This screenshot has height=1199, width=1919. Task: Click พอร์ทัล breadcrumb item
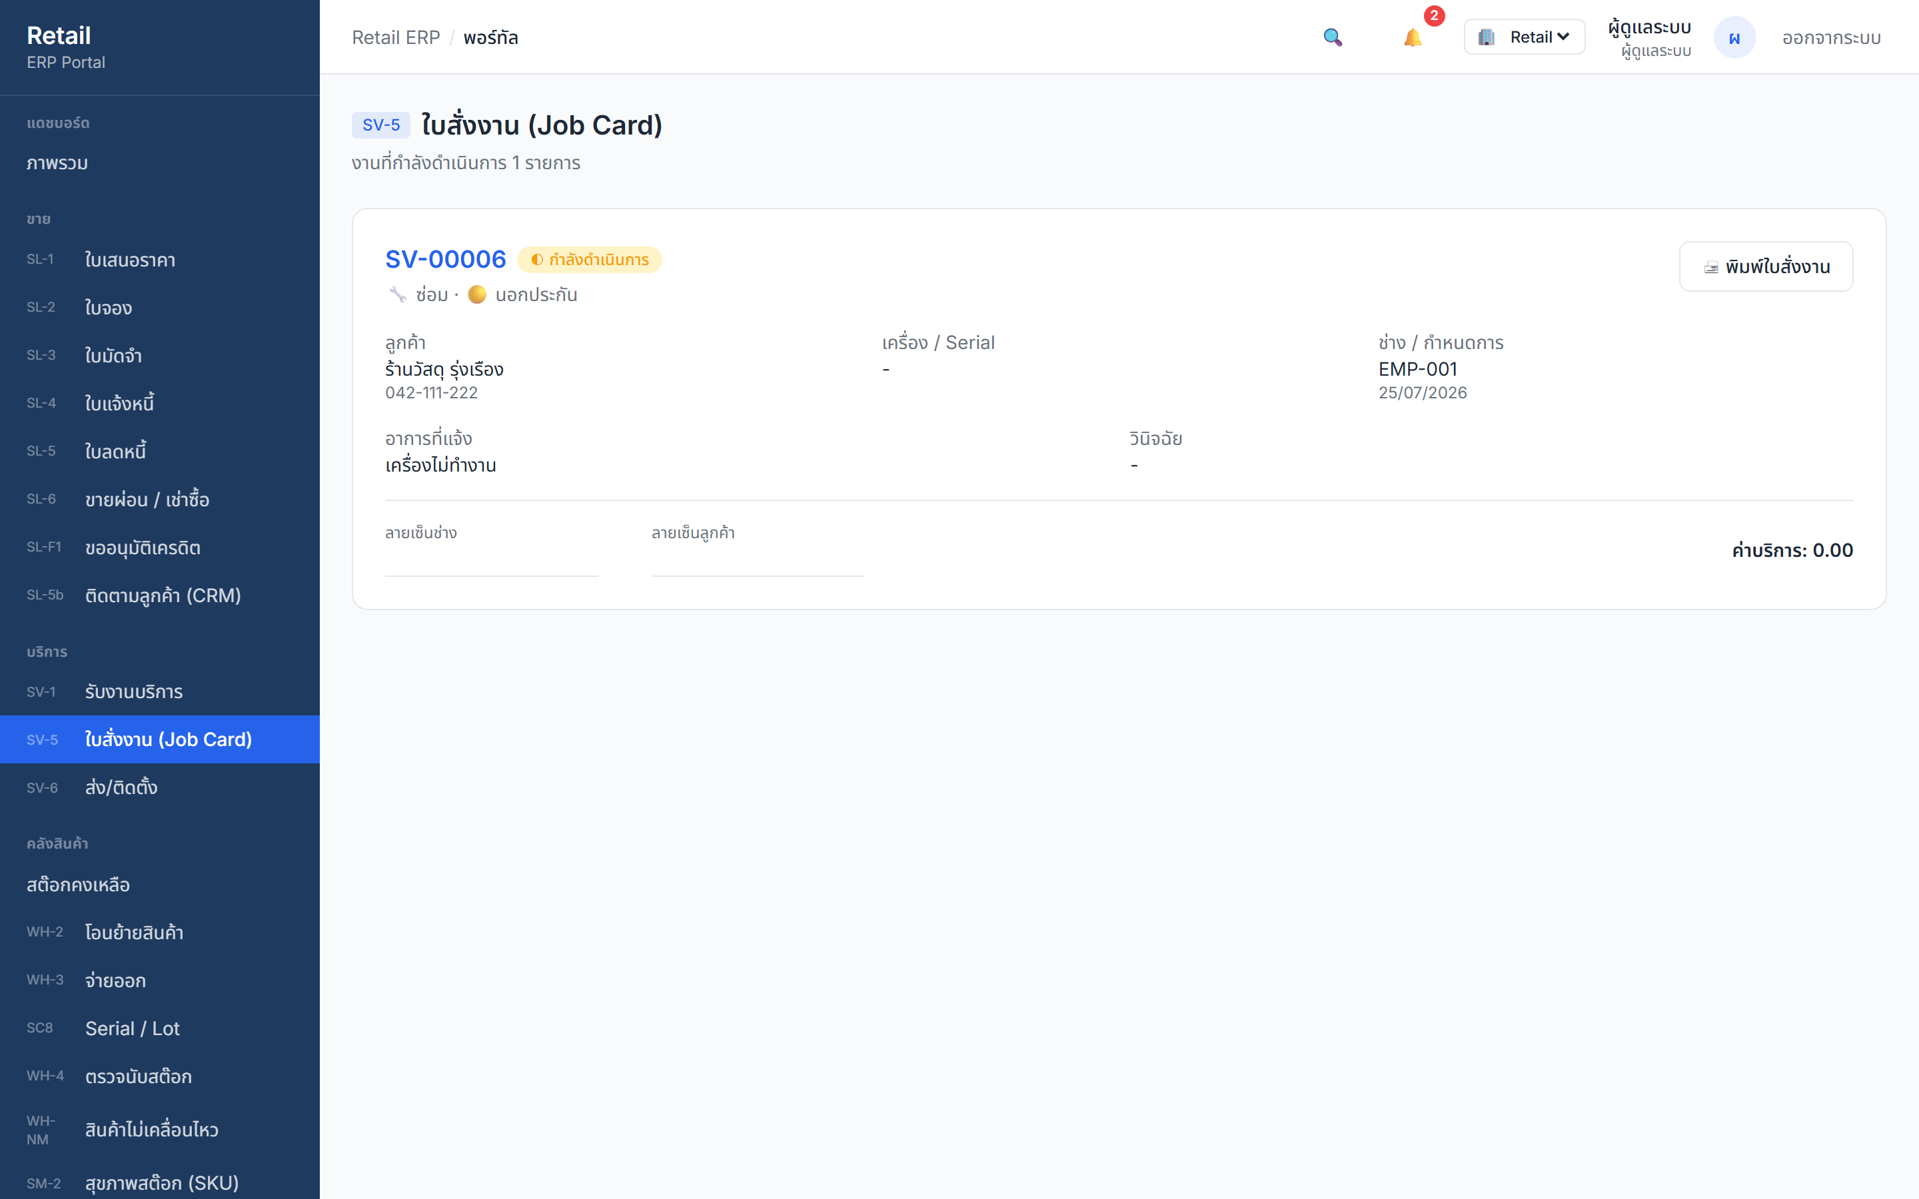pos(490,37)
